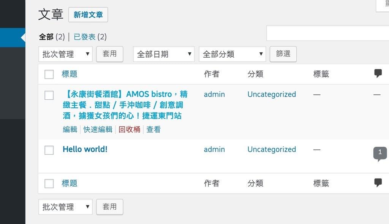Screen dimensions: 389x224
Task: Show 全部 (2) posts view
Action: 52,37
